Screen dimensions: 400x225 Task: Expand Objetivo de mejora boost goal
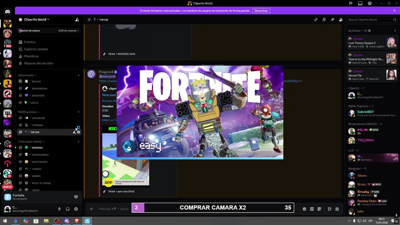[49, 31]
